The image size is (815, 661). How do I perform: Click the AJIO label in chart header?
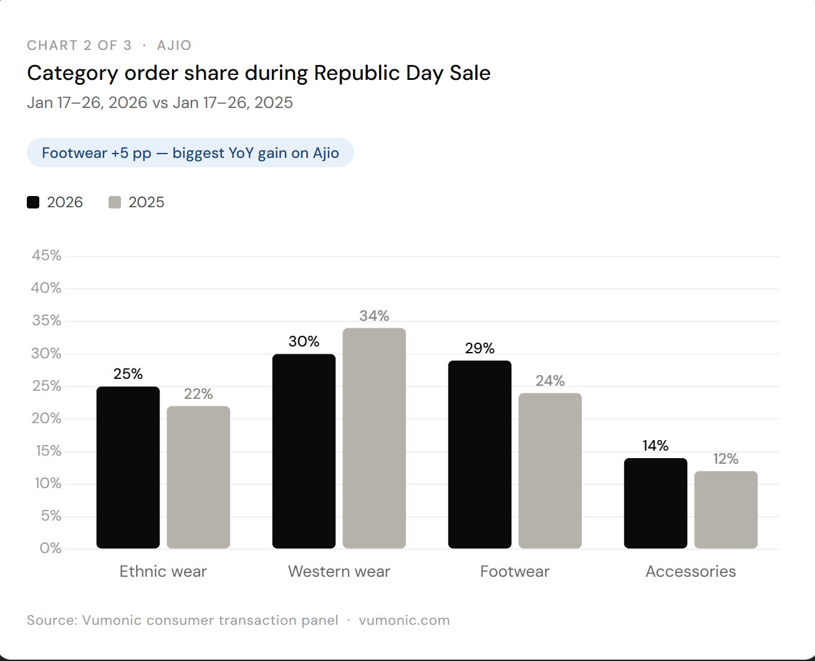[x=174, y=46]
